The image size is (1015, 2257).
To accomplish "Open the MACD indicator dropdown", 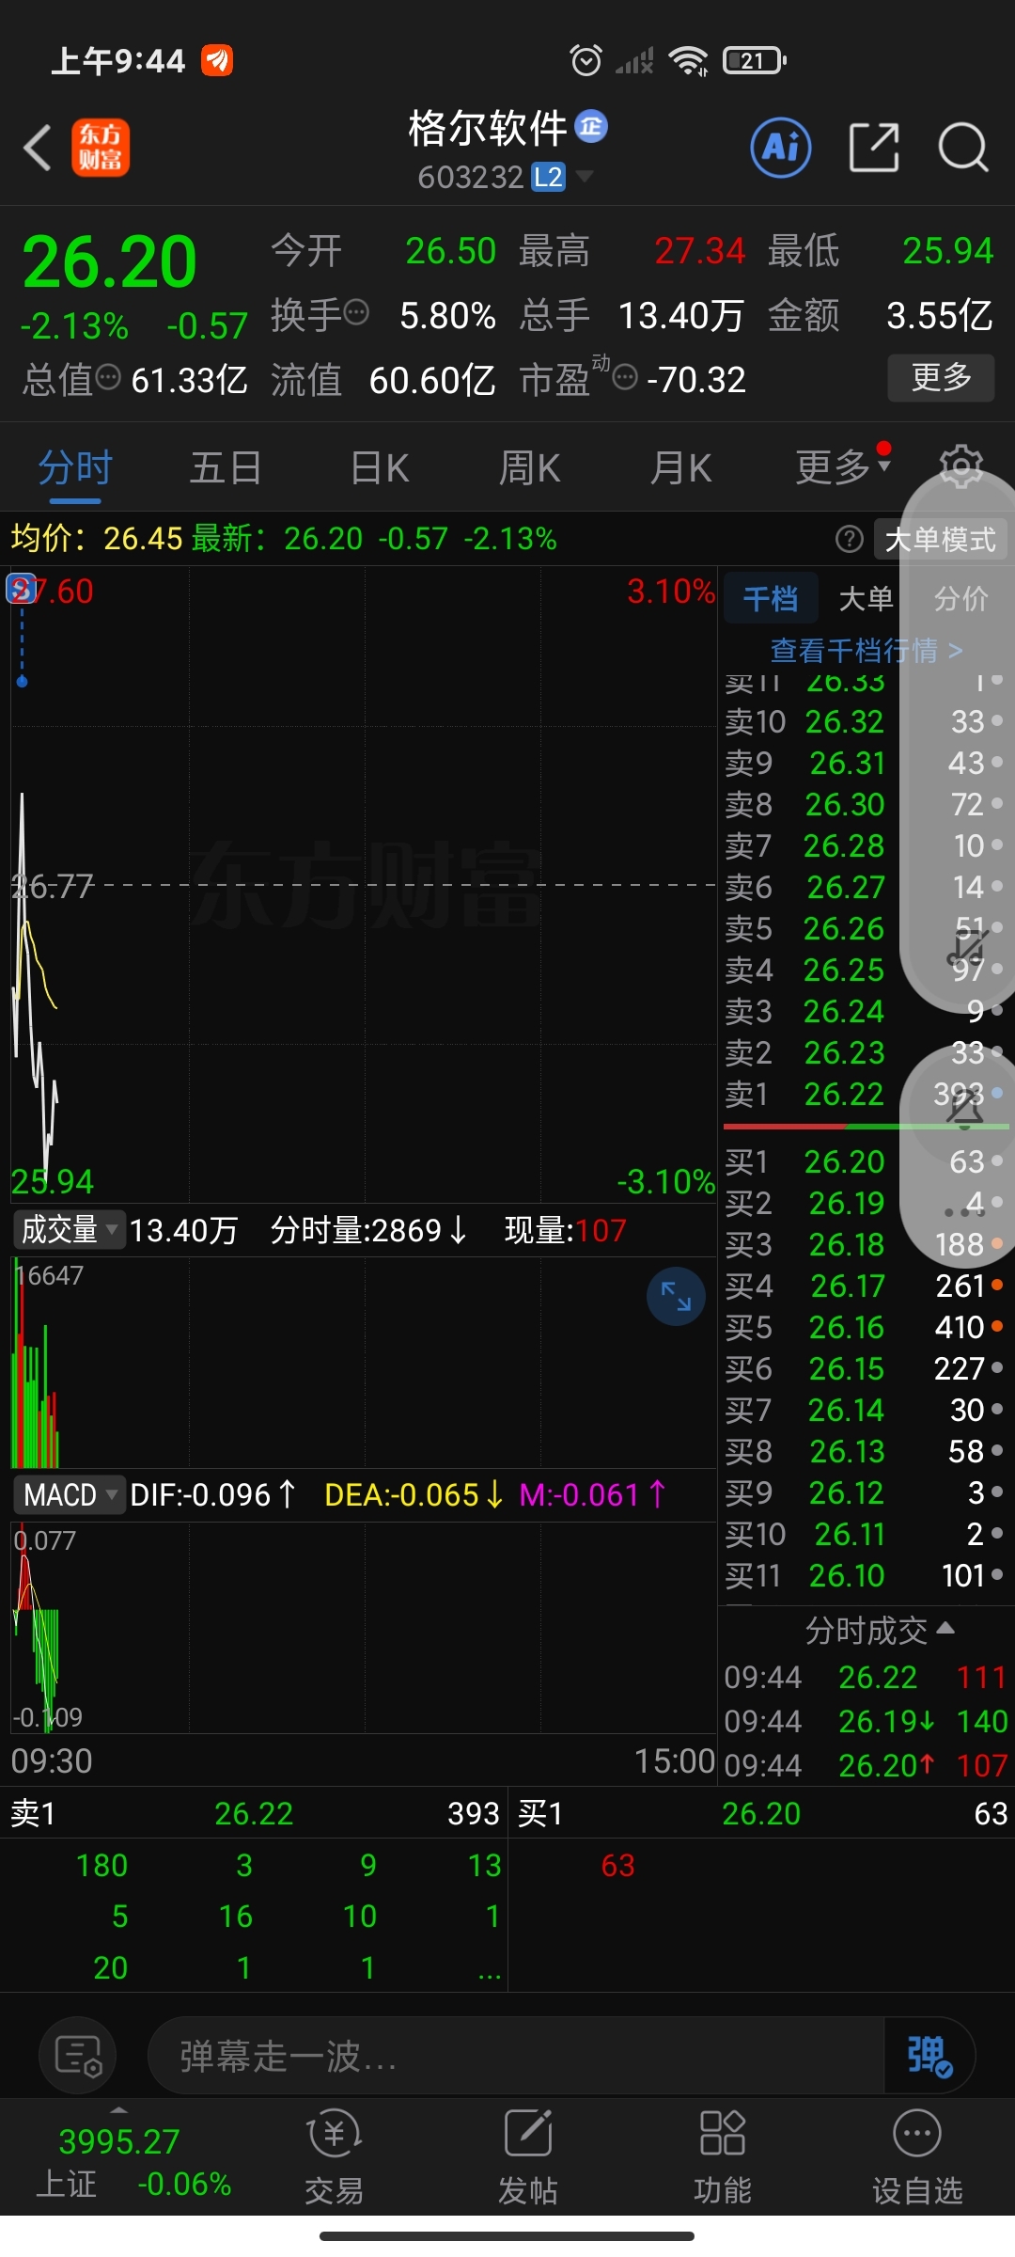I will (70, 1495).
